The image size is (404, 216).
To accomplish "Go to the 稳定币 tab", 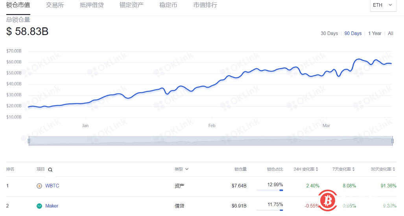I will 168,5.
